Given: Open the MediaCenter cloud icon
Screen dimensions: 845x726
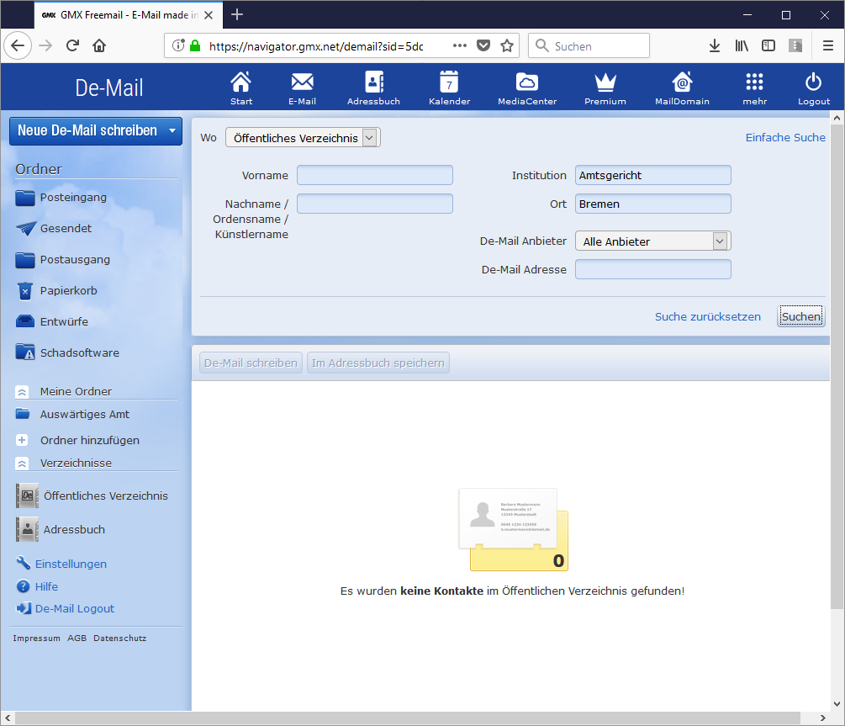Looking at the screenshot, I should tap(527, 82).
